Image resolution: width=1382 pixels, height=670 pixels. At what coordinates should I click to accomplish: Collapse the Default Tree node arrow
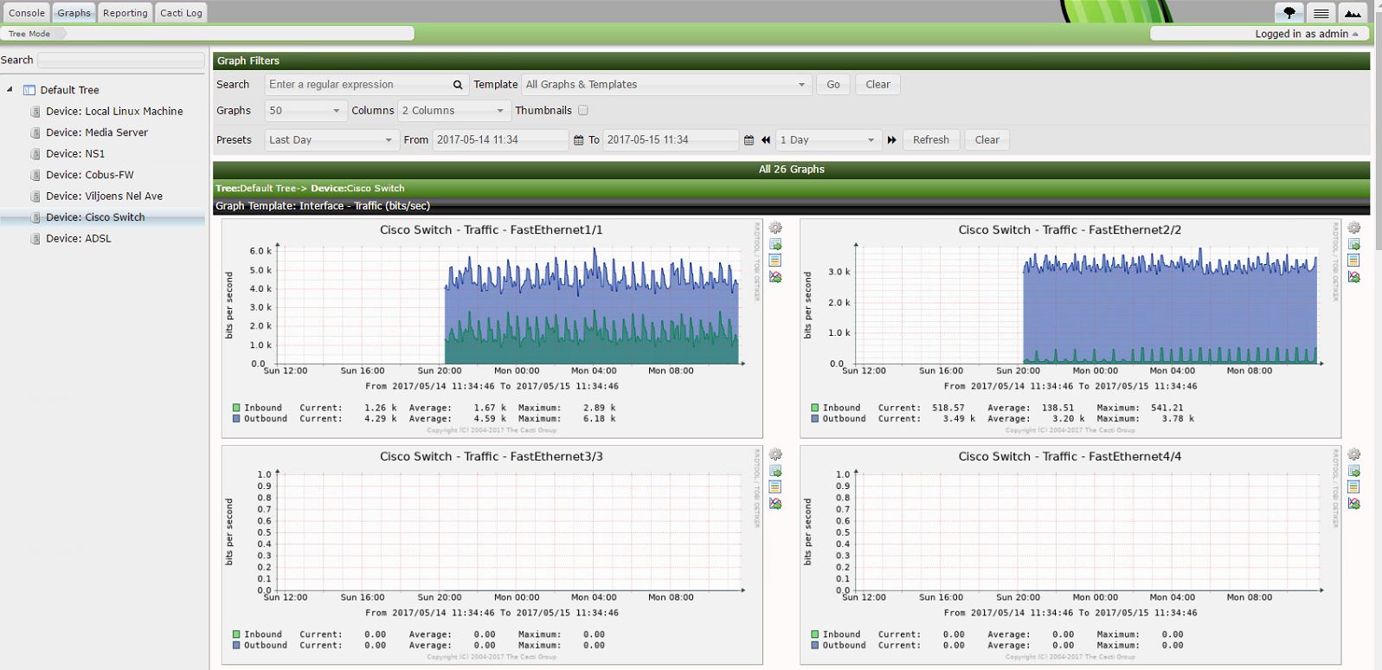(x=10, y=90)
